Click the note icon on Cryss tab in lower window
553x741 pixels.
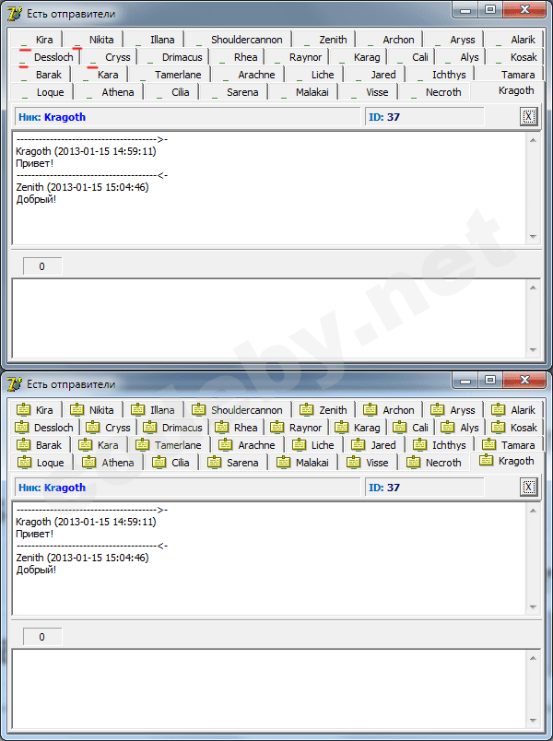[93, 427]
